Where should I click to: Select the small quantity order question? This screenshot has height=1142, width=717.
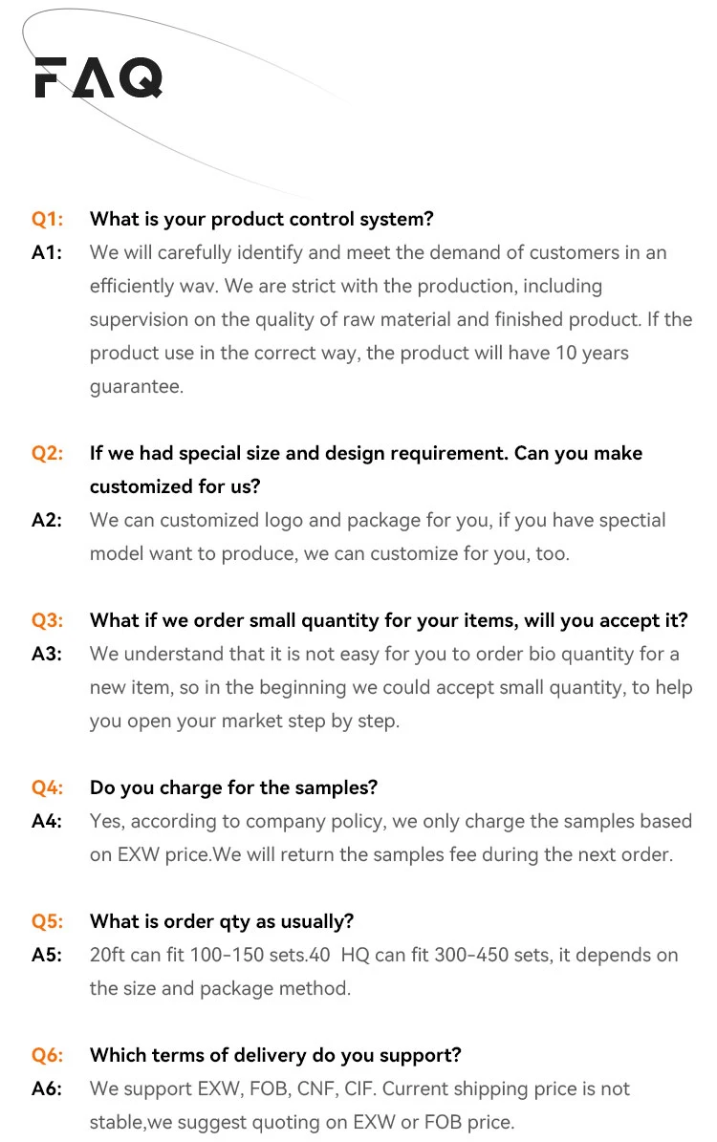click(x=388, y=621)
